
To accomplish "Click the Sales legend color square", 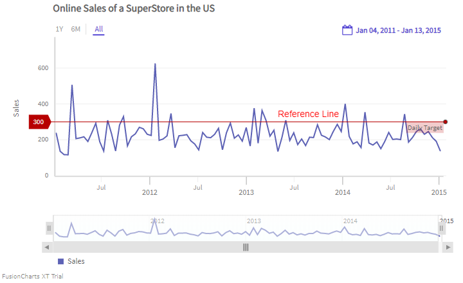I will point(61,261).
